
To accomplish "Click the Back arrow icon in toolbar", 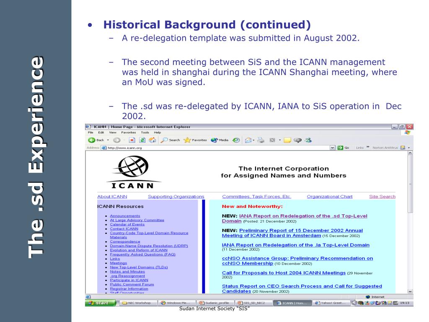I will coord(91,140).
